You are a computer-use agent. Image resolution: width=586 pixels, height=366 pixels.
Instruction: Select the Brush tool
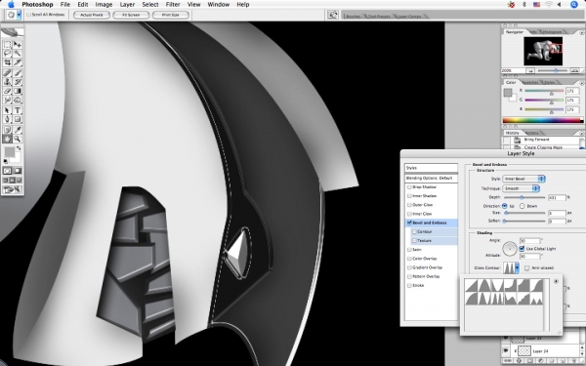(18, 73)
